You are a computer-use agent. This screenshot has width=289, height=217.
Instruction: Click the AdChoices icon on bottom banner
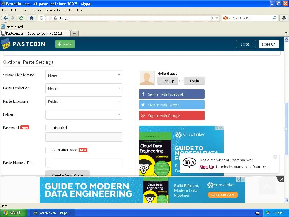pos(238,179)
